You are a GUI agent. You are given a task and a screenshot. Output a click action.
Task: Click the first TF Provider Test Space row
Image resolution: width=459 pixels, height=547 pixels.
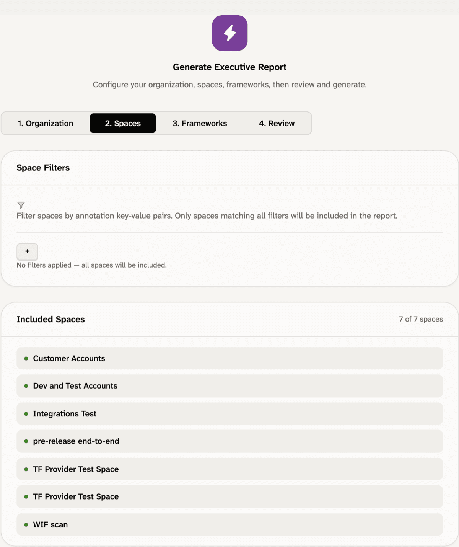(x=229, y=469)
